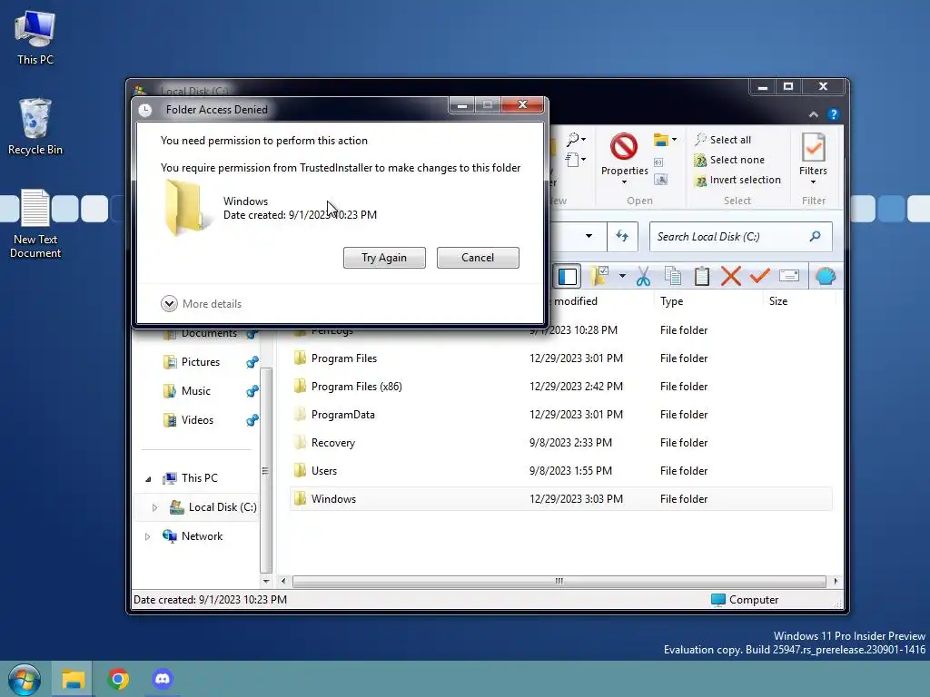Expand the Network tree node arrow
The width and height of the screenshot is (930, 697).
[x=148, y=537]
